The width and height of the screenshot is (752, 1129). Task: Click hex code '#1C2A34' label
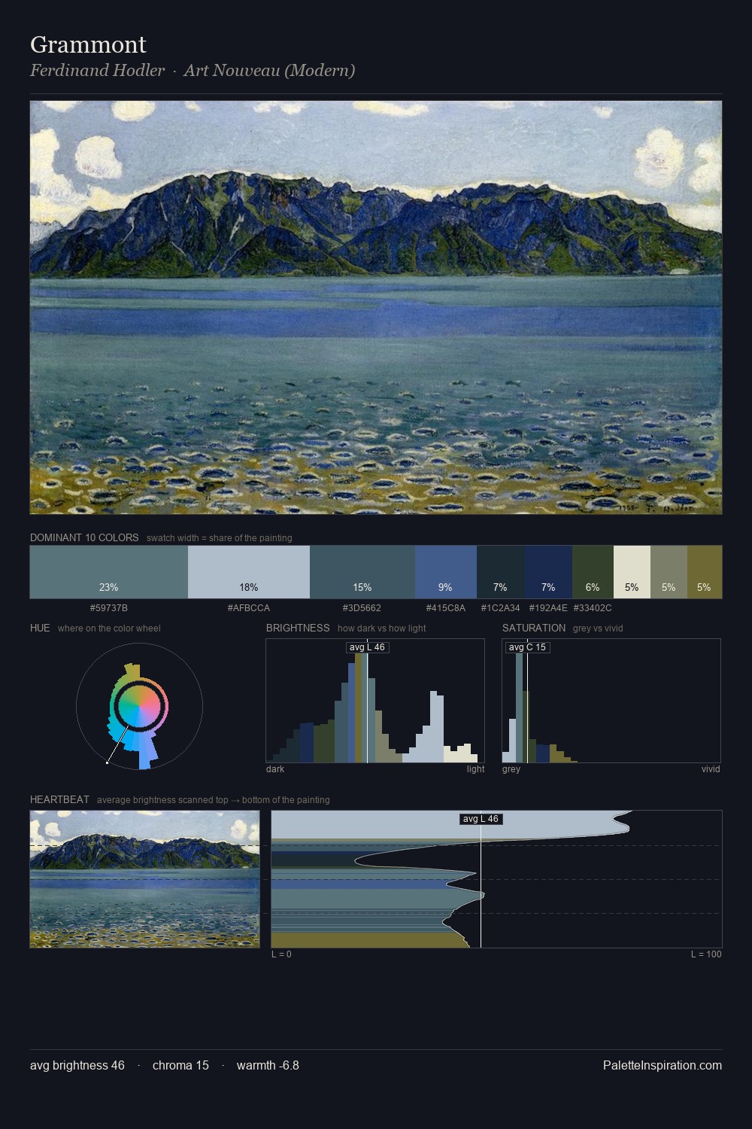[x=501, y=607]
